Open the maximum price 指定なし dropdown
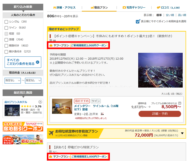The height and width of the screenshot is (161, 192). (x=33, y=80)
